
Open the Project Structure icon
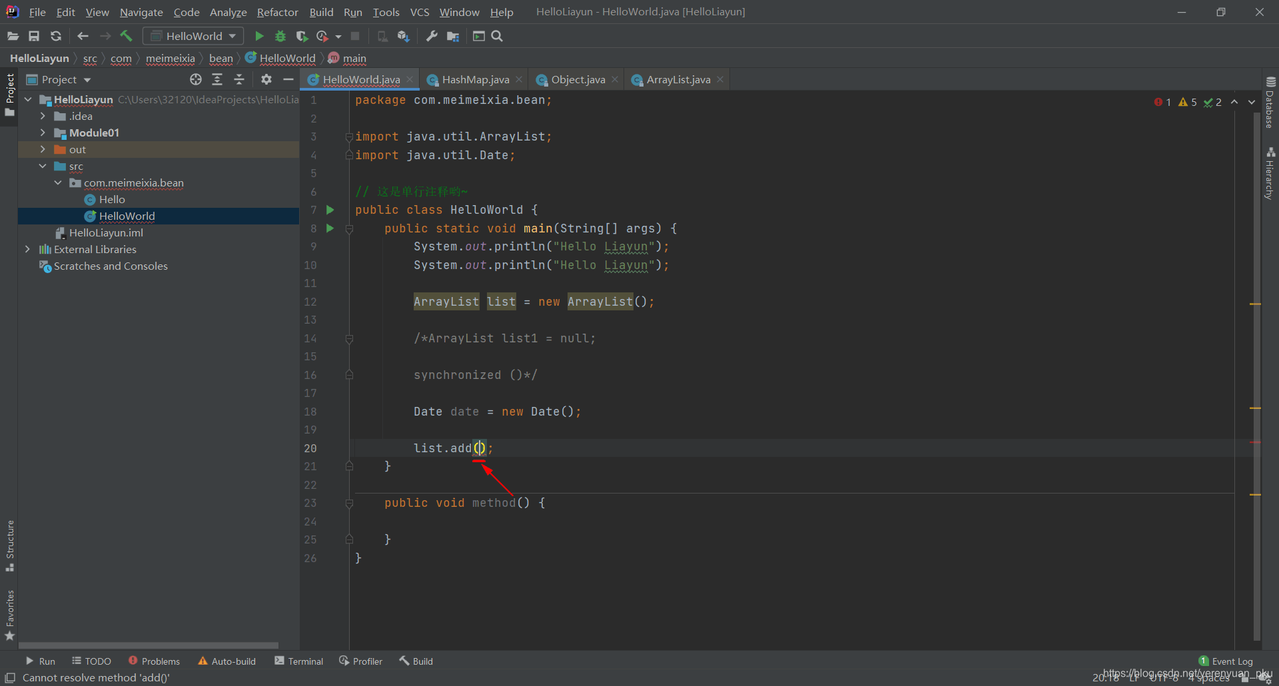453,36
